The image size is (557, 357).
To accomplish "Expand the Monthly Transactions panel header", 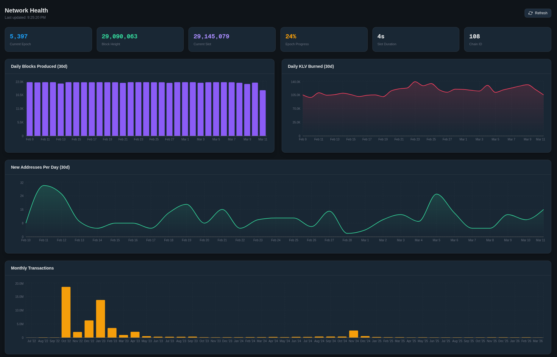I will [32, 268].
